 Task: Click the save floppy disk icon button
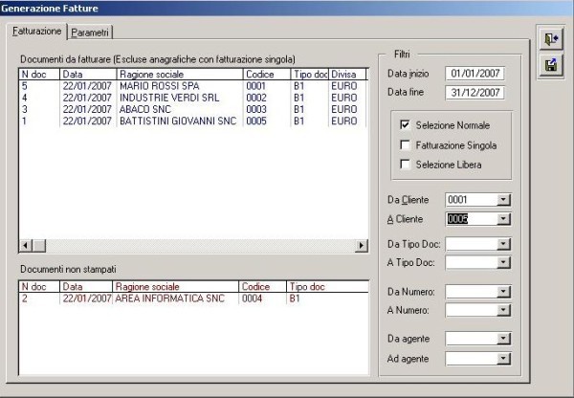[551, 65]
